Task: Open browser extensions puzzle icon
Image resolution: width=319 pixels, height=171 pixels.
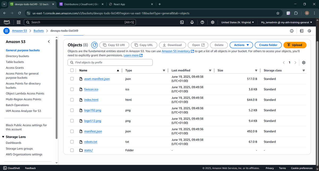Action: tap(296, 13)
